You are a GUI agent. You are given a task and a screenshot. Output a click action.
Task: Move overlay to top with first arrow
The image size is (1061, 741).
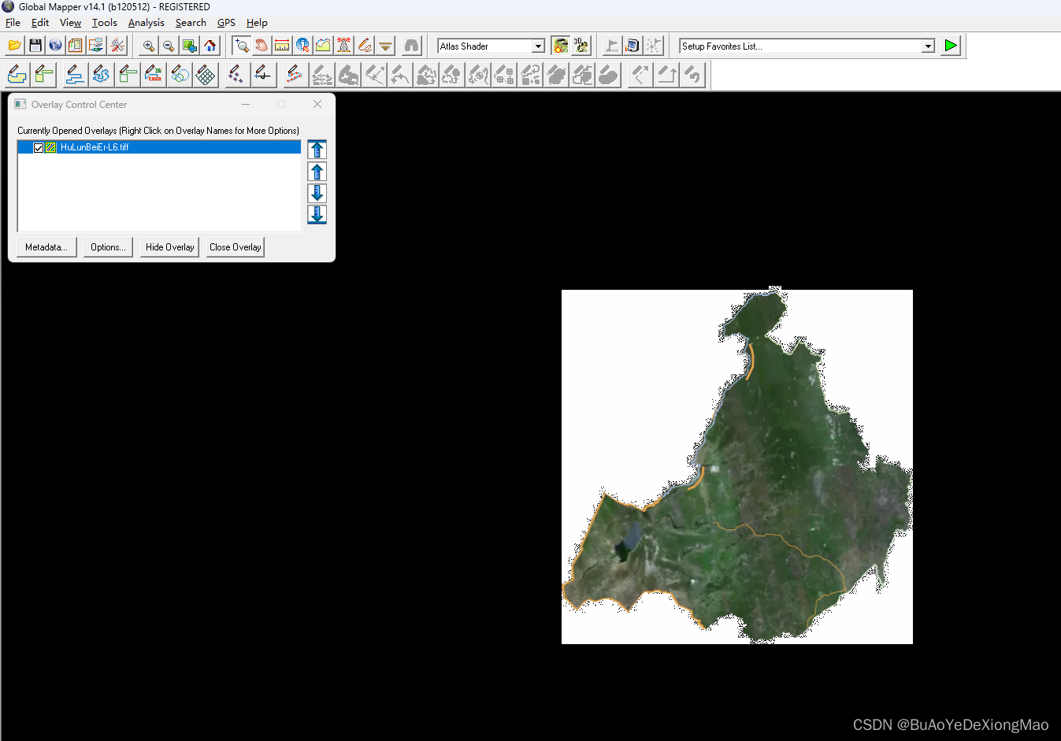pos(317,150)
